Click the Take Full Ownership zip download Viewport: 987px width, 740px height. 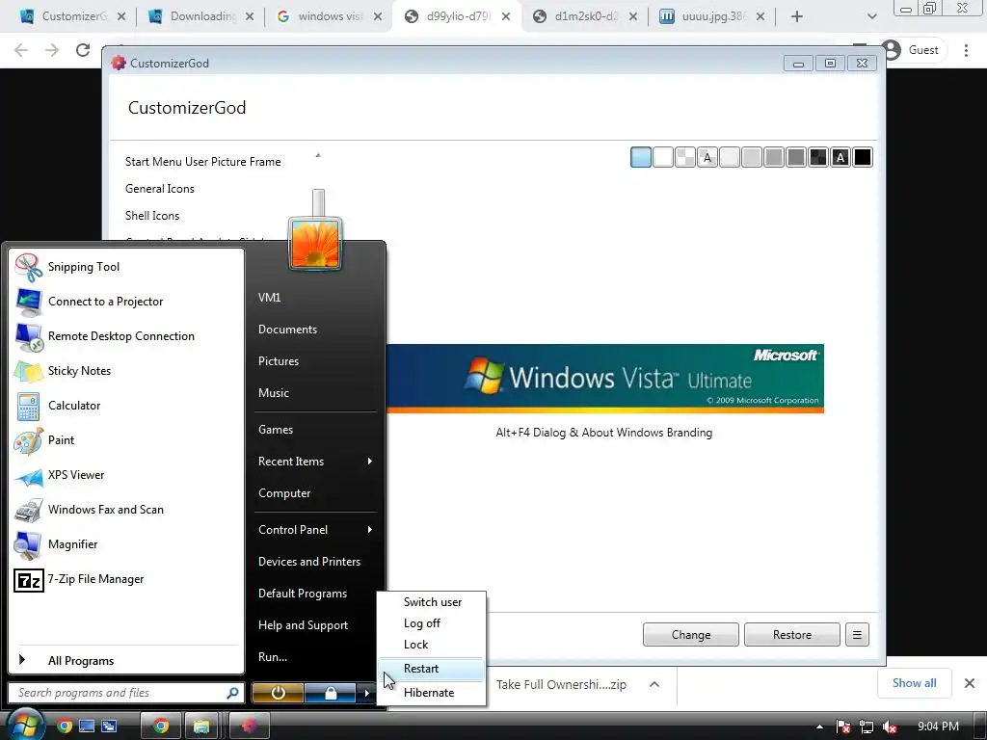pos(561,684)
